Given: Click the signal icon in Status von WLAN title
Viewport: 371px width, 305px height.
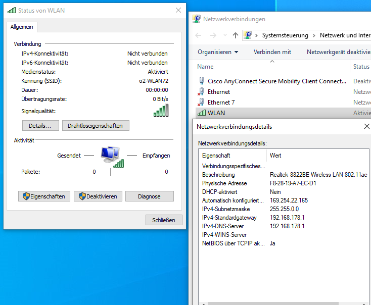Looking at the screenshot, I should click(x=12, y=10).
